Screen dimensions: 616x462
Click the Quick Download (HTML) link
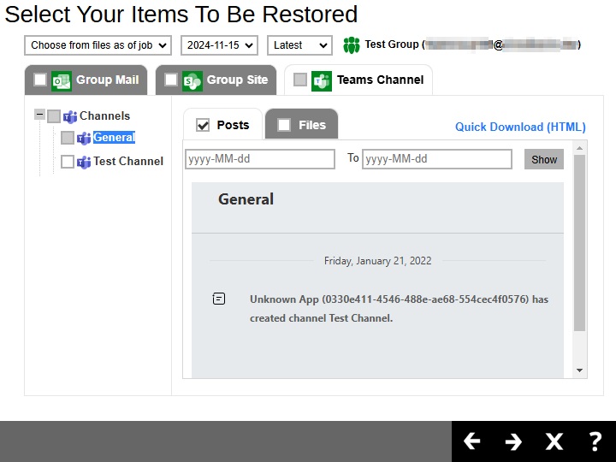point(520,127)
